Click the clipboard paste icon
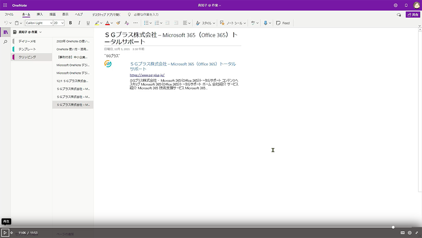Viewport: 422px width, 238px height. click(x=17, y=23)
